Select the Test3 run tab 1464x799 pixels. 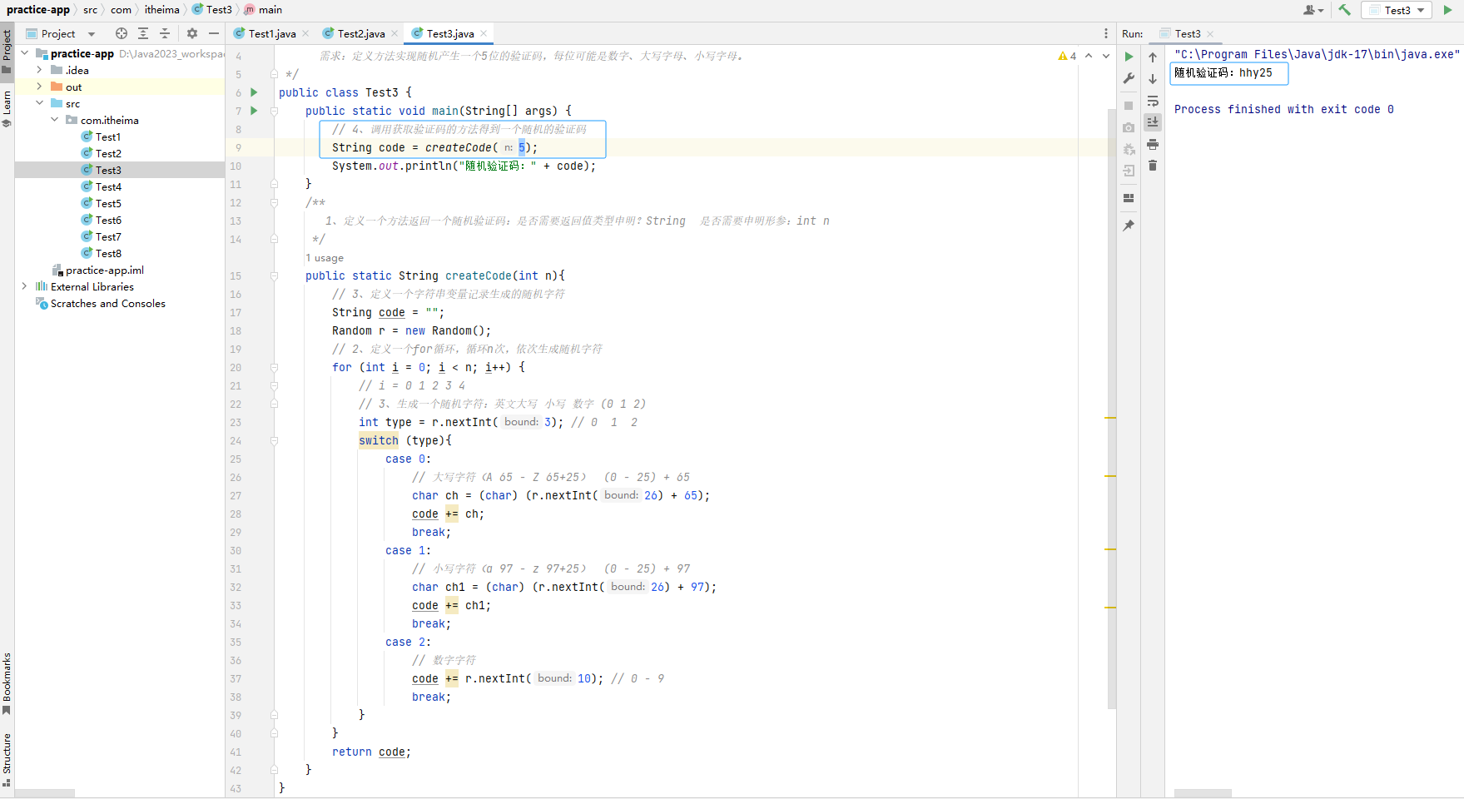point(1188,33)
